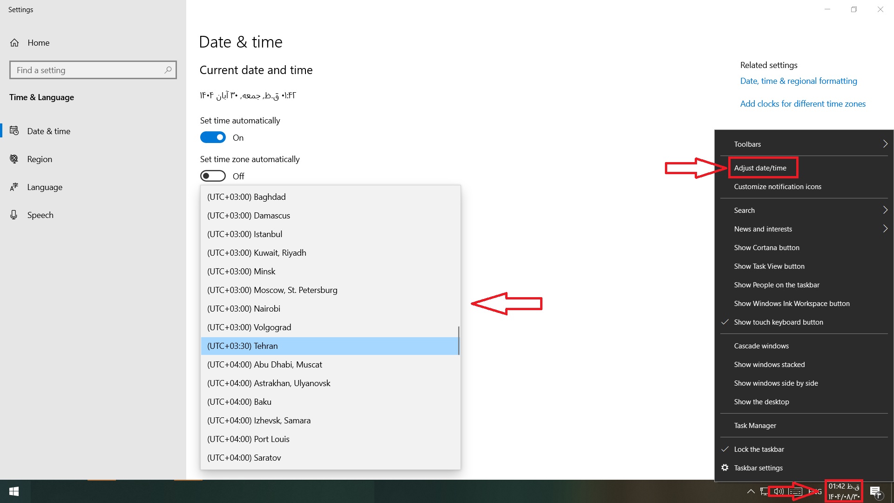Uncheck Lock the taskbar option

(759, 449)
